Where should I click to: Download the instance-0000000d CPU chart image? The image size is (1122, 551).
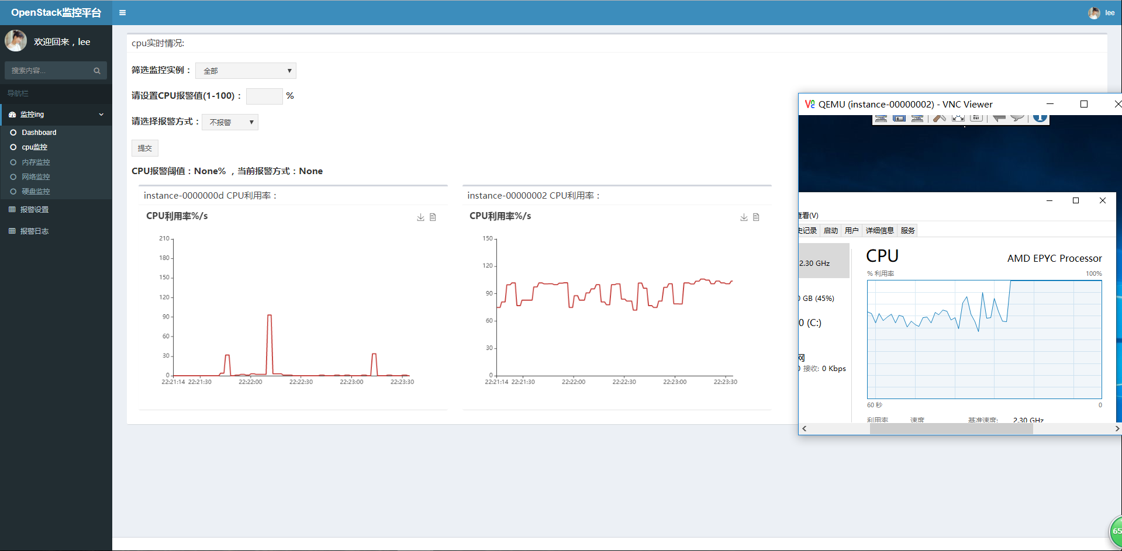coord(420,217)
